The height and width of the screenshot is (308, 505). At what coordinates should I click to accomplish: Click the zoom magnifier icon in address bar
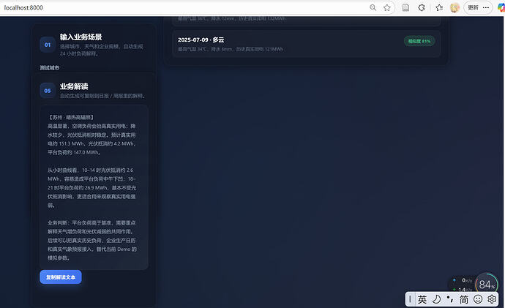tap(373, 7)
